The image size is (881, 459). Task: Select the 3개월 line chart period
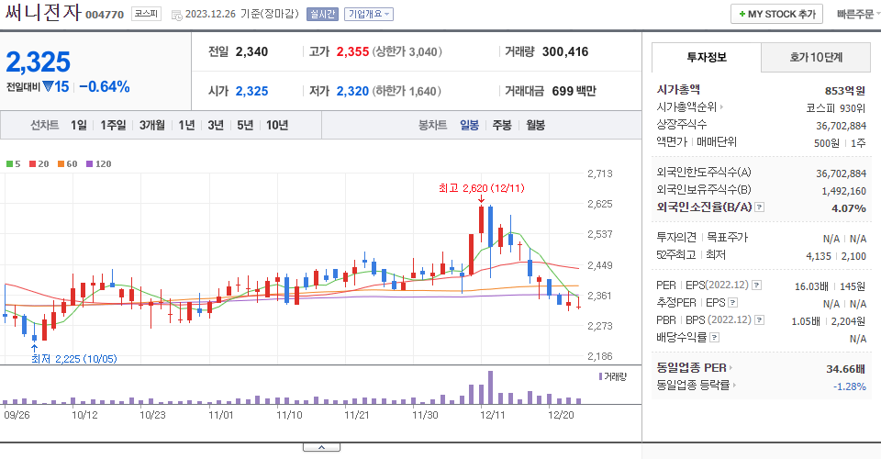click(x=151, y=125)
